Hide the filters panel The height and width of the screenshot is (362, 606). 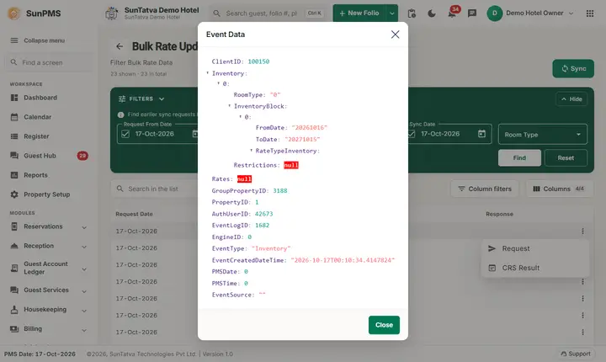pyautogui.click(x=571, y=99)
